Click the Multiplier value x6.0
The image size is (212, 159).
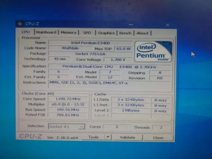click(x=68, y=104)
